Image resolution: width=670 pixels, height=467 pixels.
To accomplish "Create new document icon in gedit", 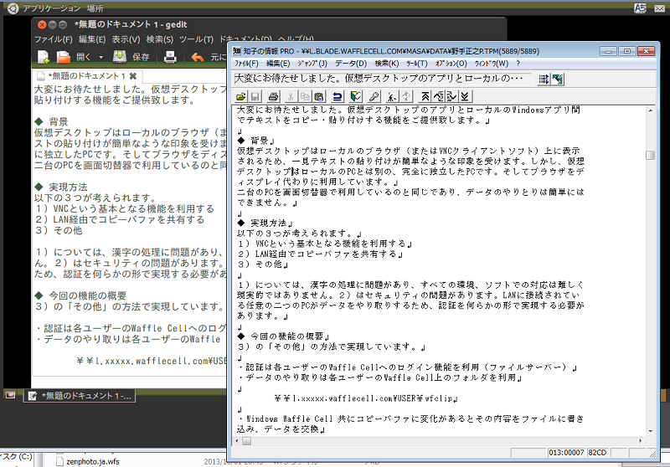I will (x=44, y=57).
